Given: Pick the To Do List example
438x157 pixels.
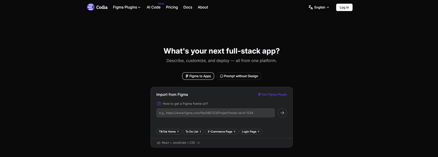Looking at the screenshot, I should [193, 131].
